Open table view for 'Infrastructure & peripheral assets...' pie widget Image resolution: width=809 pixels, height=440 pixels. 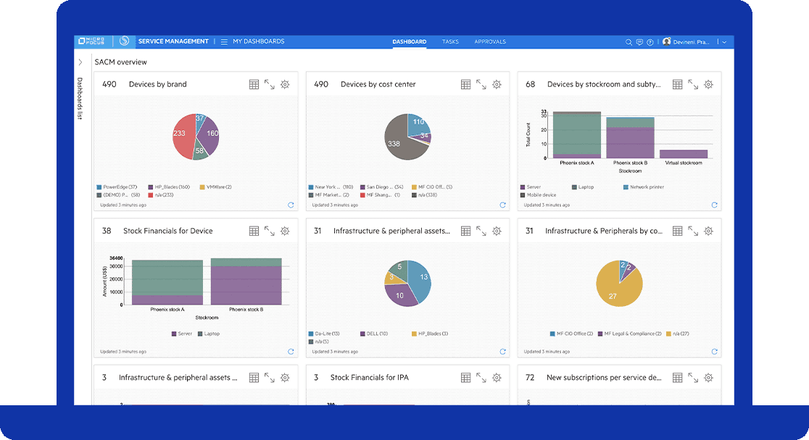point(465,232)
